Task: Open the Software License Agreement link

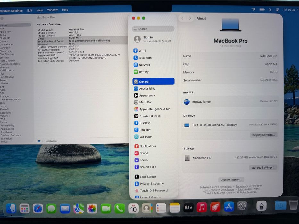Action: 215,187
